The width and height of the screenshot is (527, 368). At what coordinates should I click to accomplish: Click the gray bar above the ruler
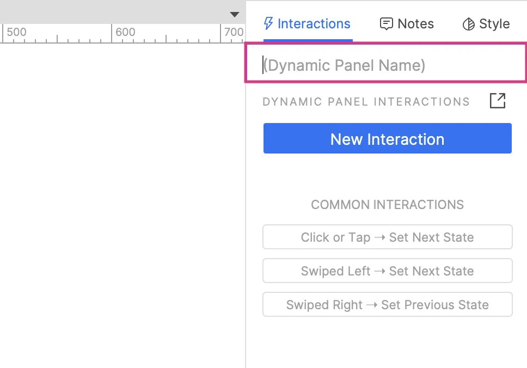pyautogui.click(x=109, y=12)
